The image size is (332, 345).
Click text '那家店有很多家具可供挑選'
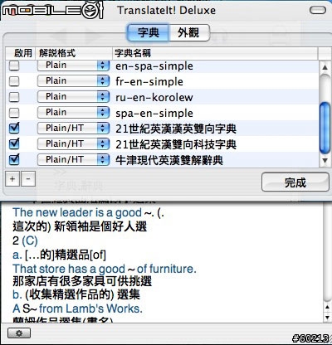(x=82, y=281)
